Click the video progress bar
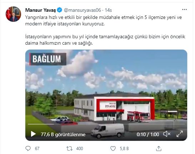The image size is (195, 154). point(106,124)
